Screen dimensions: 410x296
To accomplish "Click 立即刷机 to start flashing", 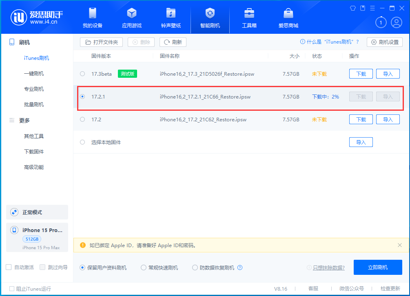I will [x=377, y=267].
